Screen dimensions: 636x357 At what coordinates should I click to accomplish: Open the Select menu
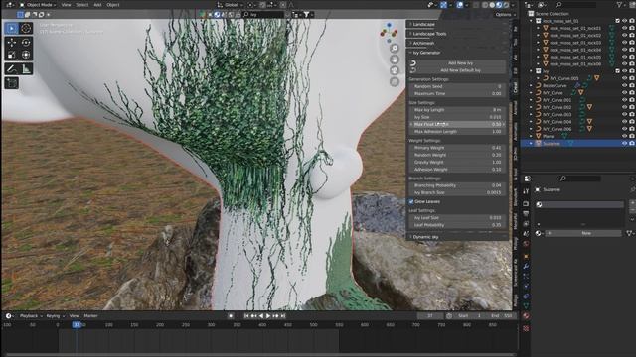(x=82, y=5)
